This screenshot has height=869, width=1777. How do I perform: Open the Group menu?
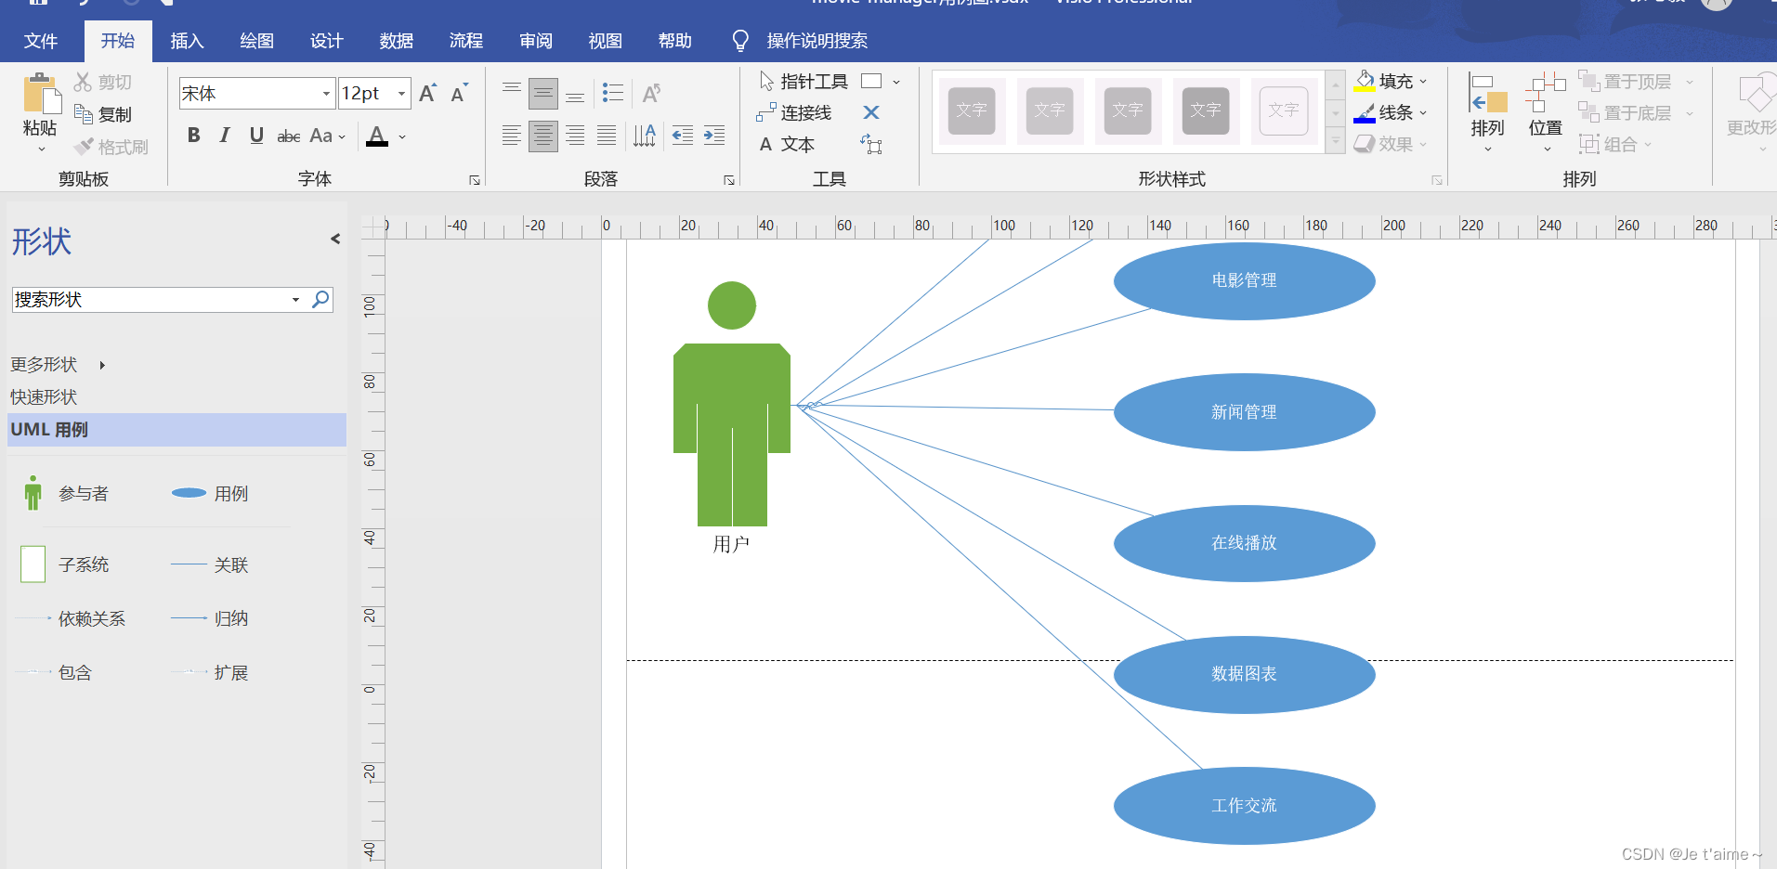(1614, 144)
